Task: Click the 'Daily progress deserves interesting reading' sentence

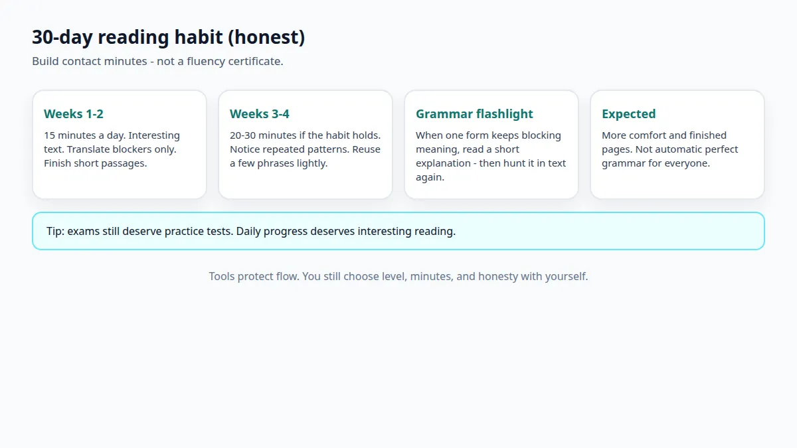Action: 346,232
